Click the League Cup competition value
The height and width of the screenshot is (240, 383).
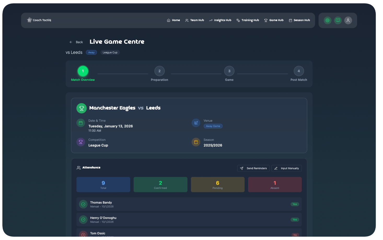[x=98, y=145]
